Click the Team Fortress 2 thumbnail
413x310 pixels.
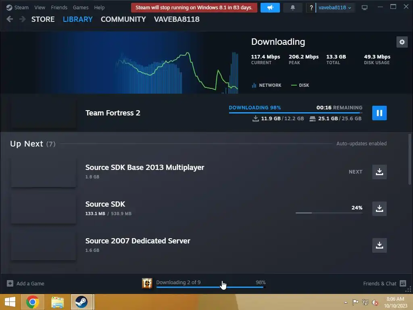click(44, 113)
